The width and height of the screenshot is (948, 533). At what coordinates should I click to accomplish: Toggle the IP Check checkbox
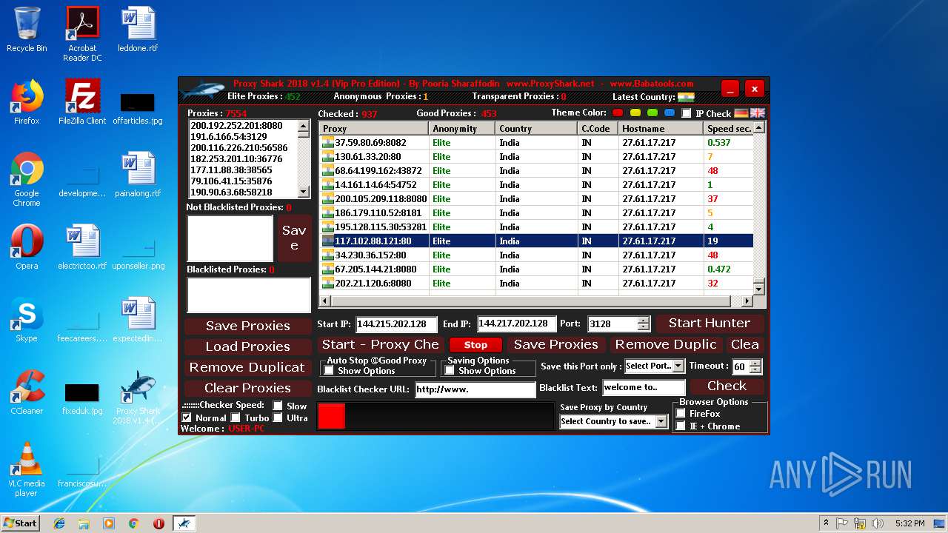(x=687, y=113)
